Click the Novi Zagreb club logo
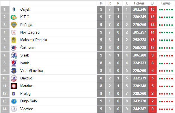175x113 pixels. [x=14, y=32]
